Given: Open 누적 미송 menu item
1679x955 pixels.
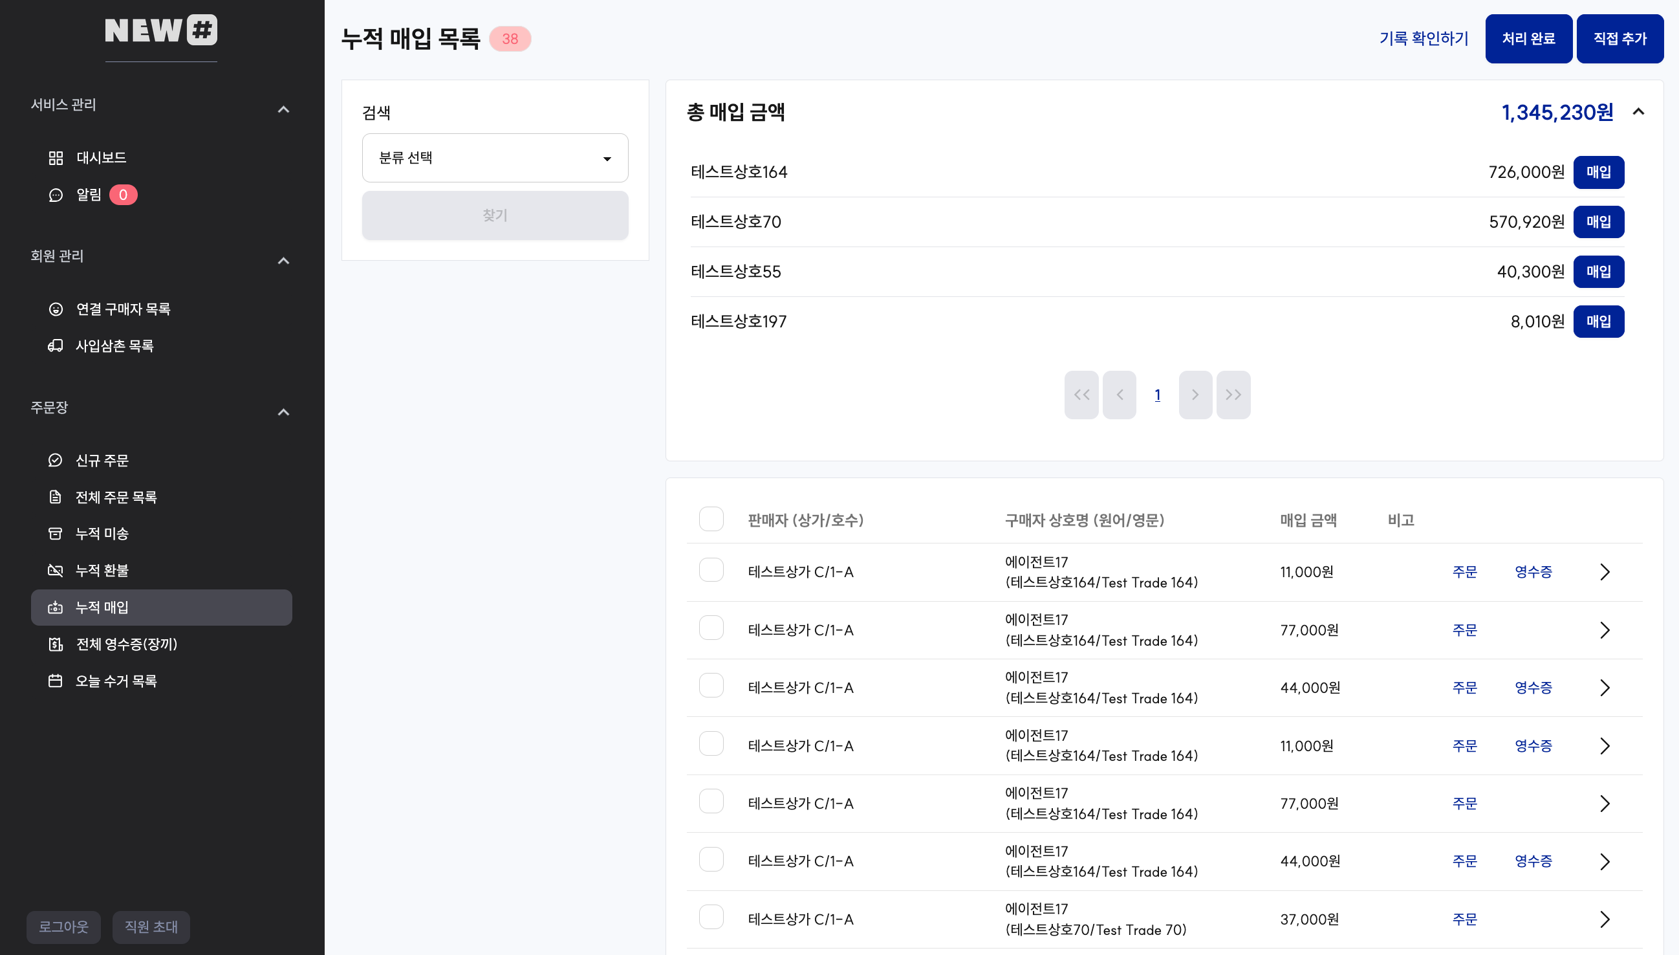Looking at the screenshot, I should (102, 534).
